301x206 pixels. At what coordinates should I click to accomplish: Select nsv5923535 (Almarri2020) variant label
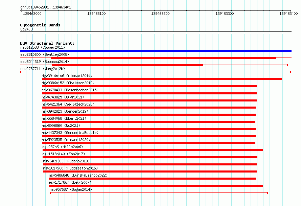66,140
